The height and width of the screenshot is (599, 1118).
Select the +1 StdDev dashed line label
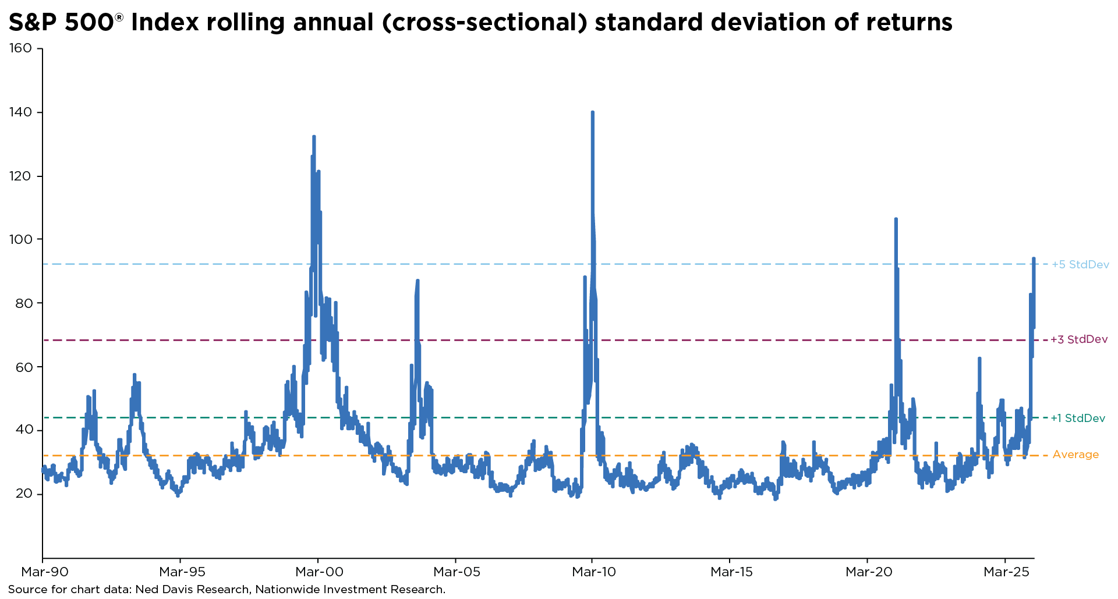[x=1081, y=417]
